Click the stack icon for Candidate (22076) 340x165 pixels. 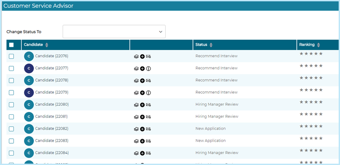coord(136,57)
